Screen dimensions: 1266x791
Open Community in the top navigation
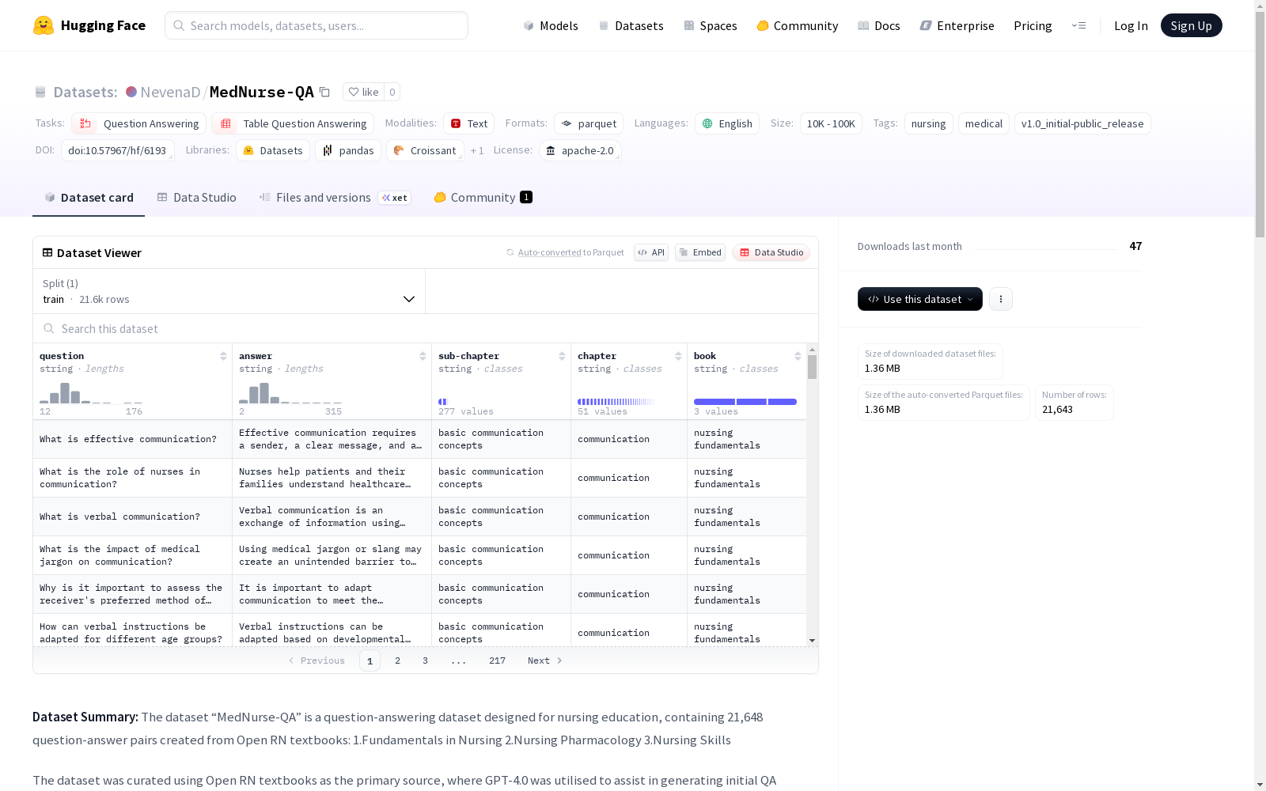tap(798, 25)
